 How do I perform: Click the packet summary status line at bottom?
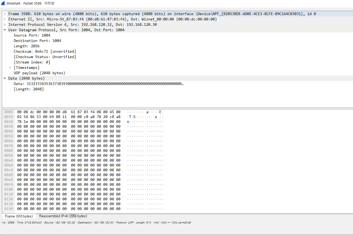click(96, 223)
